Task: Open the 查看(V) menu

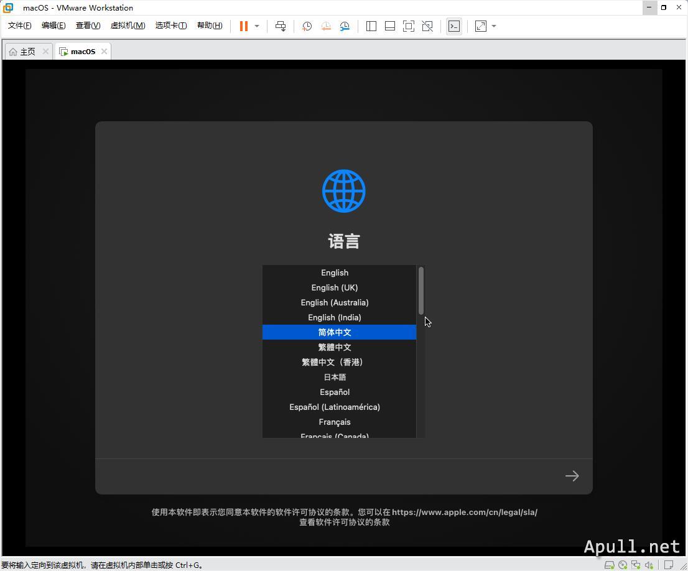Action: [x=88, y=26]
